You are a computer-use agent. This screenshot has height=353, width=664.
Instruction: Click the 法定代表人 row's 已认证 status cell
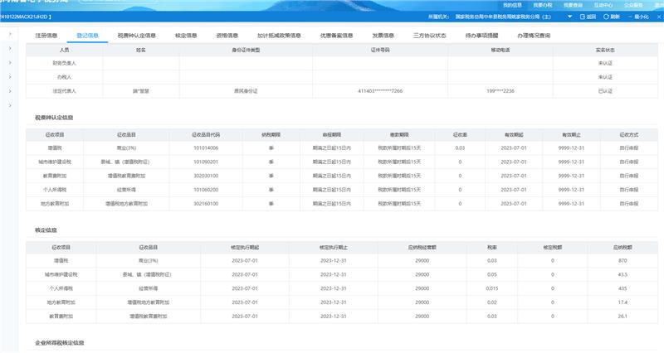coord(604,90)
